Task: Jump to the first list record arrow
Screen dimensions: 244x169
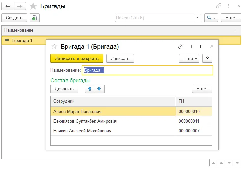Action: (x=213, y=163)
